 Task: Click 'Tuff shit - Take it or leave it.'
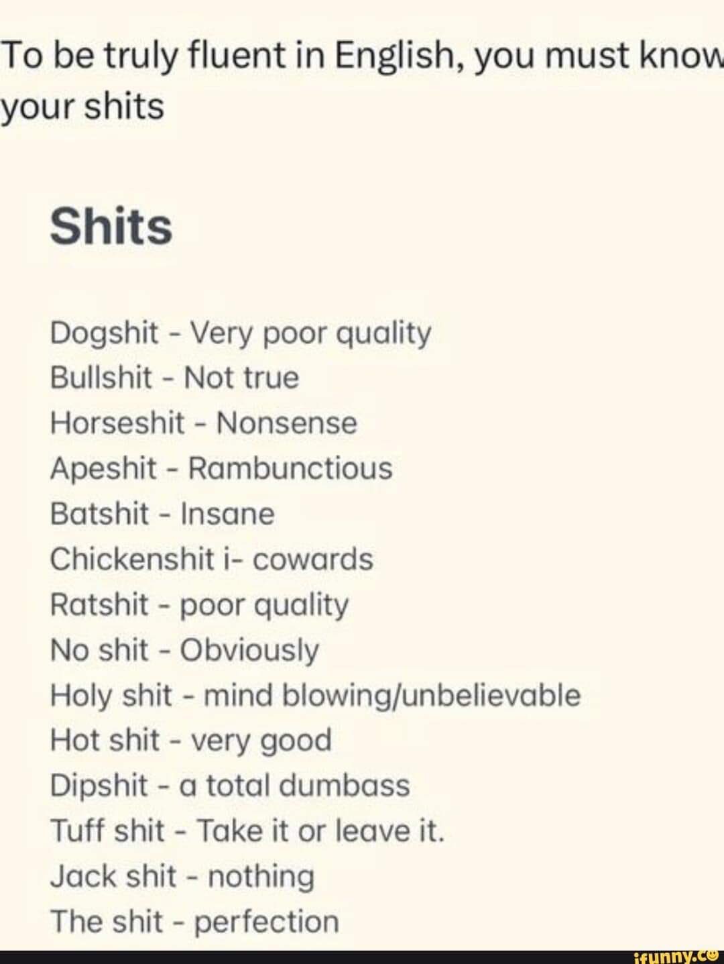pyautogui.click(x=247, y=831)
